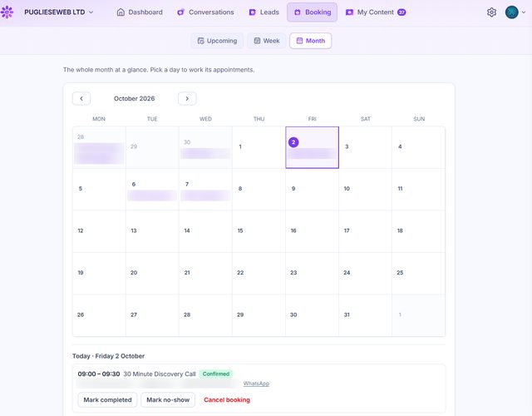Select October 12 in the calendar
The height and width of the screenshot is (416, 532).
[x=99, y=231]
